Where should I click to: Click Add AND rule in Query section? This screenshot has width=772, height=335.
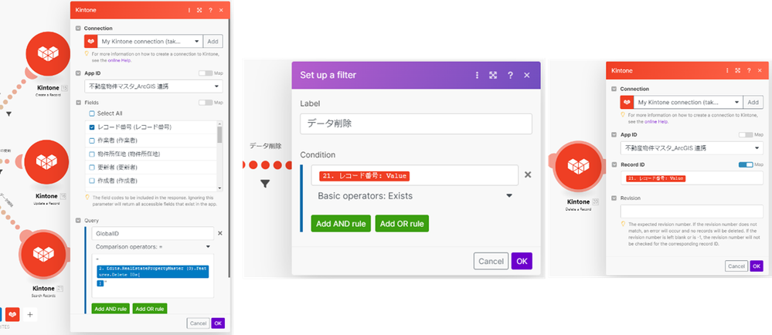pyautogui.click(x=111, y=309)
